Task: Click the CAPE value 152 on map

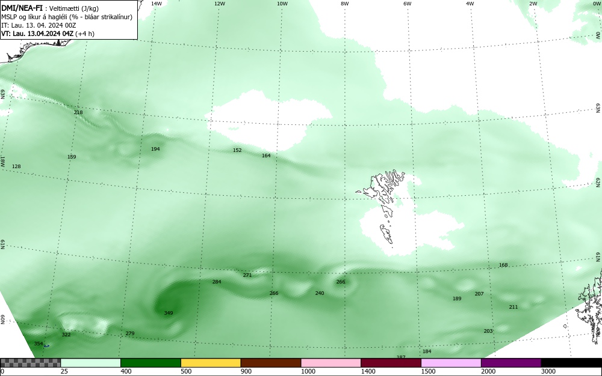Action: tap(237, 150)
